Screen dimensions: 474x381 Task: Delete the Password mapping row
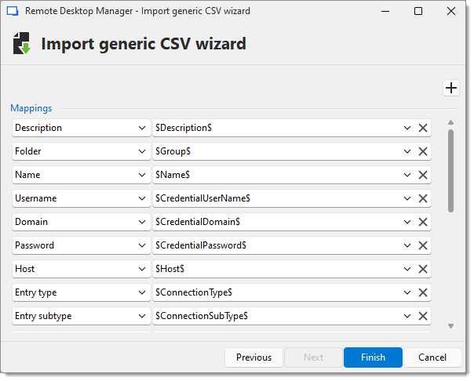423,245
